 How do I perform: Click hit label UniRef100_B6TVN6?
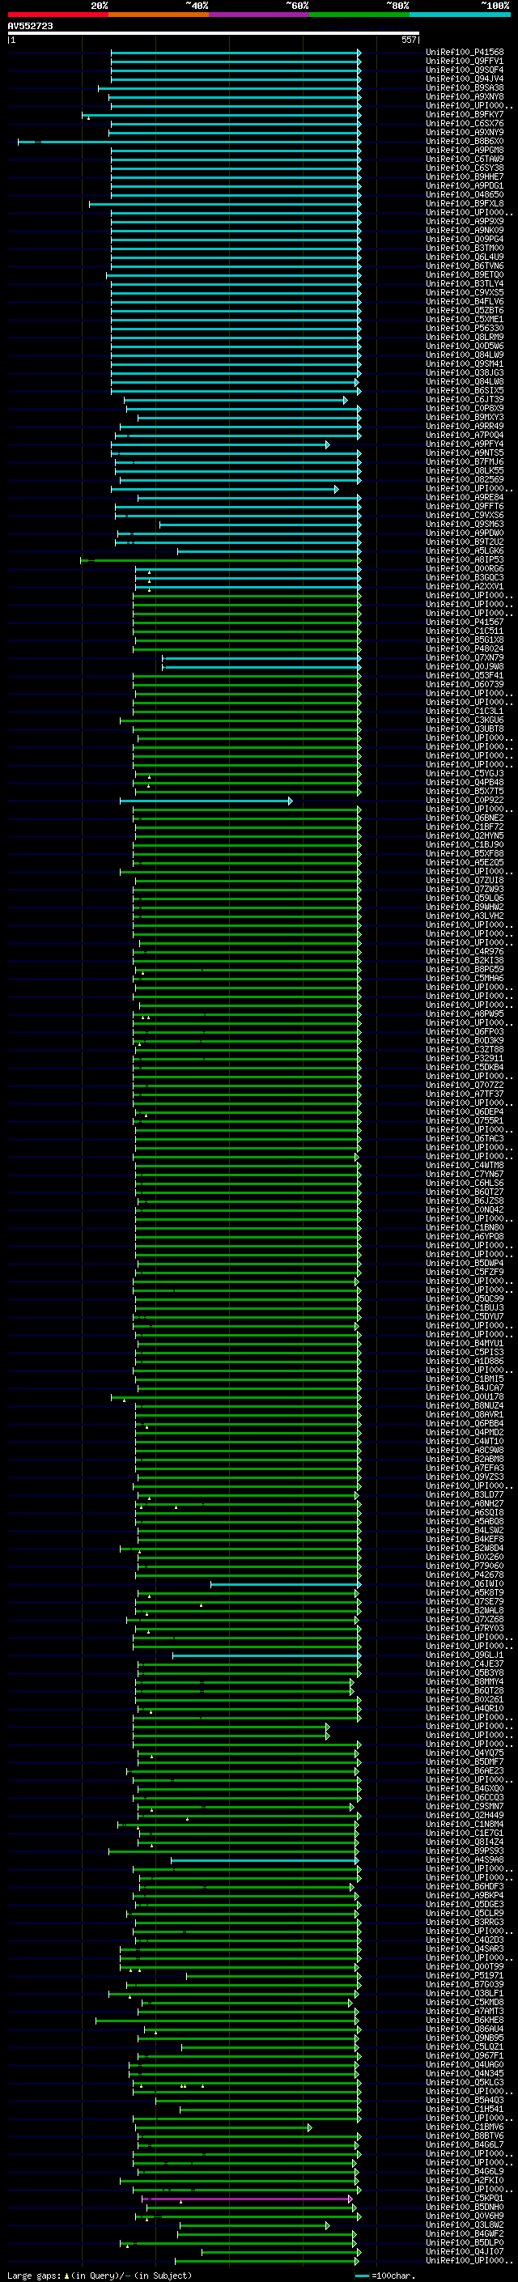[465, 266]
